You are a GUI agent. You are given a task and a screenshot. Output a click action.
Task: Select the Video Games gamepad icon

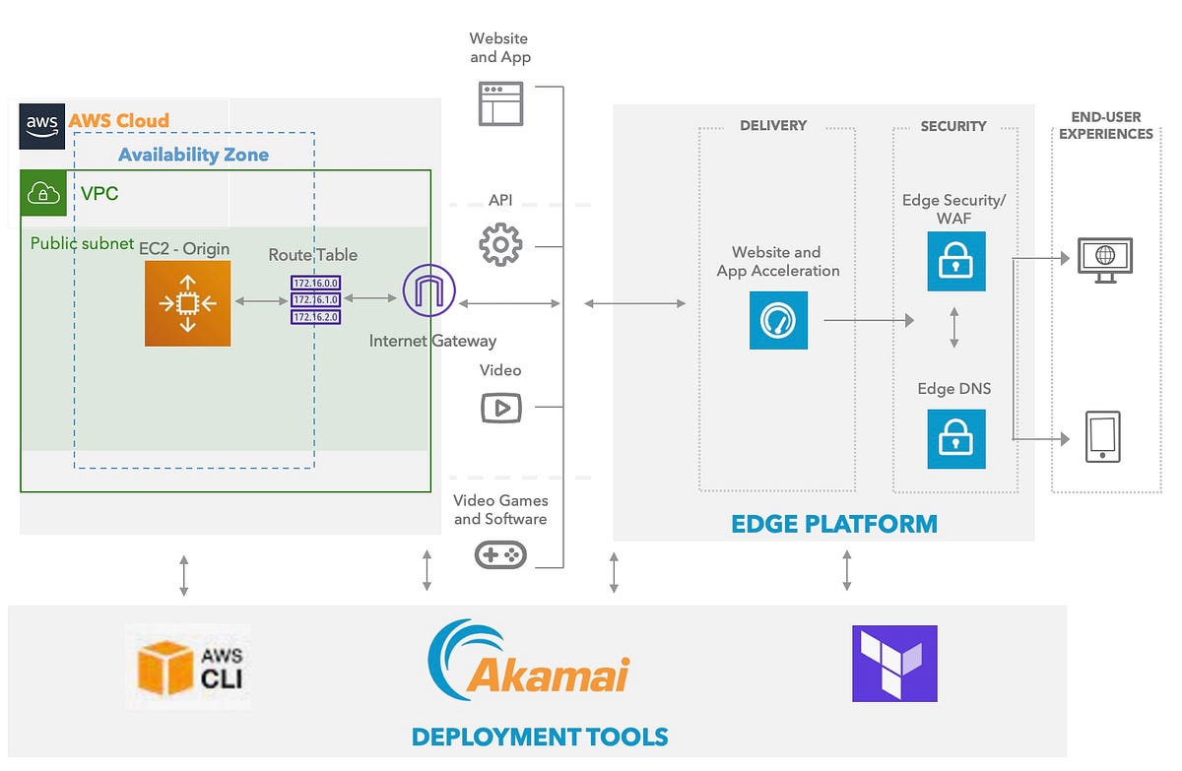tap(502, 553)
